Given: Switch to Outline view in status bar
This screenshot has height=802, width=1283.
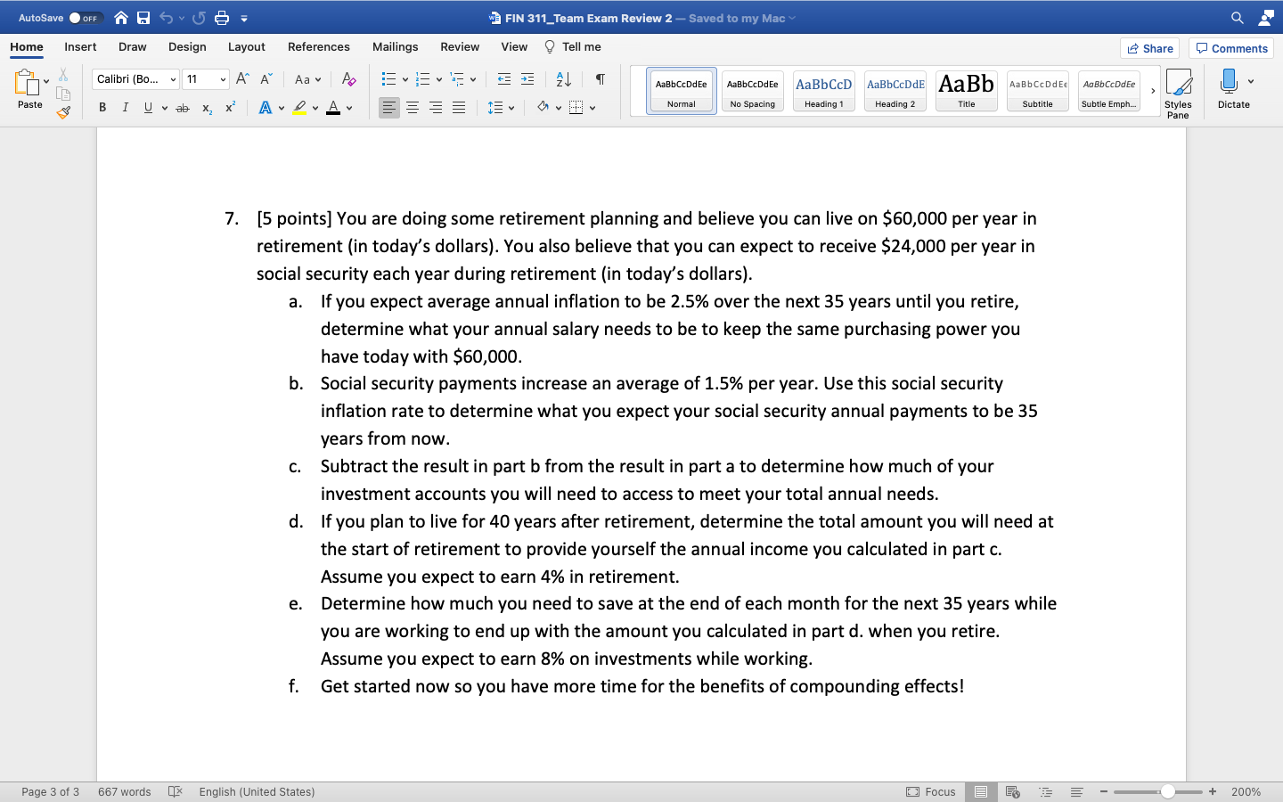Looking at the screenshot, I should 1046,791.
